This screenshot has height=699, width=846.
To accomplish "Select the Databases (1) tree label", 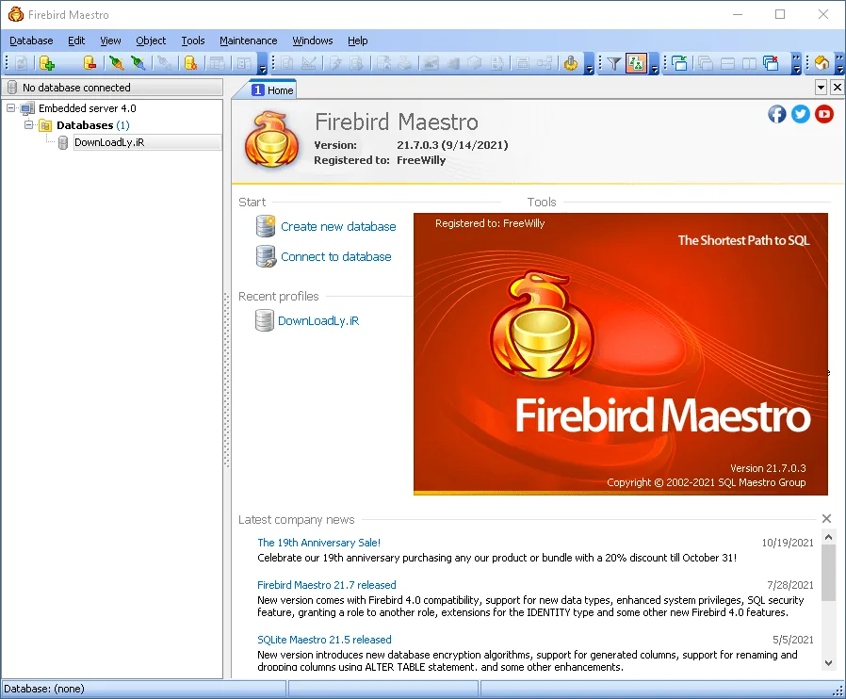I will pyautogui.click(x=93, y=125).
